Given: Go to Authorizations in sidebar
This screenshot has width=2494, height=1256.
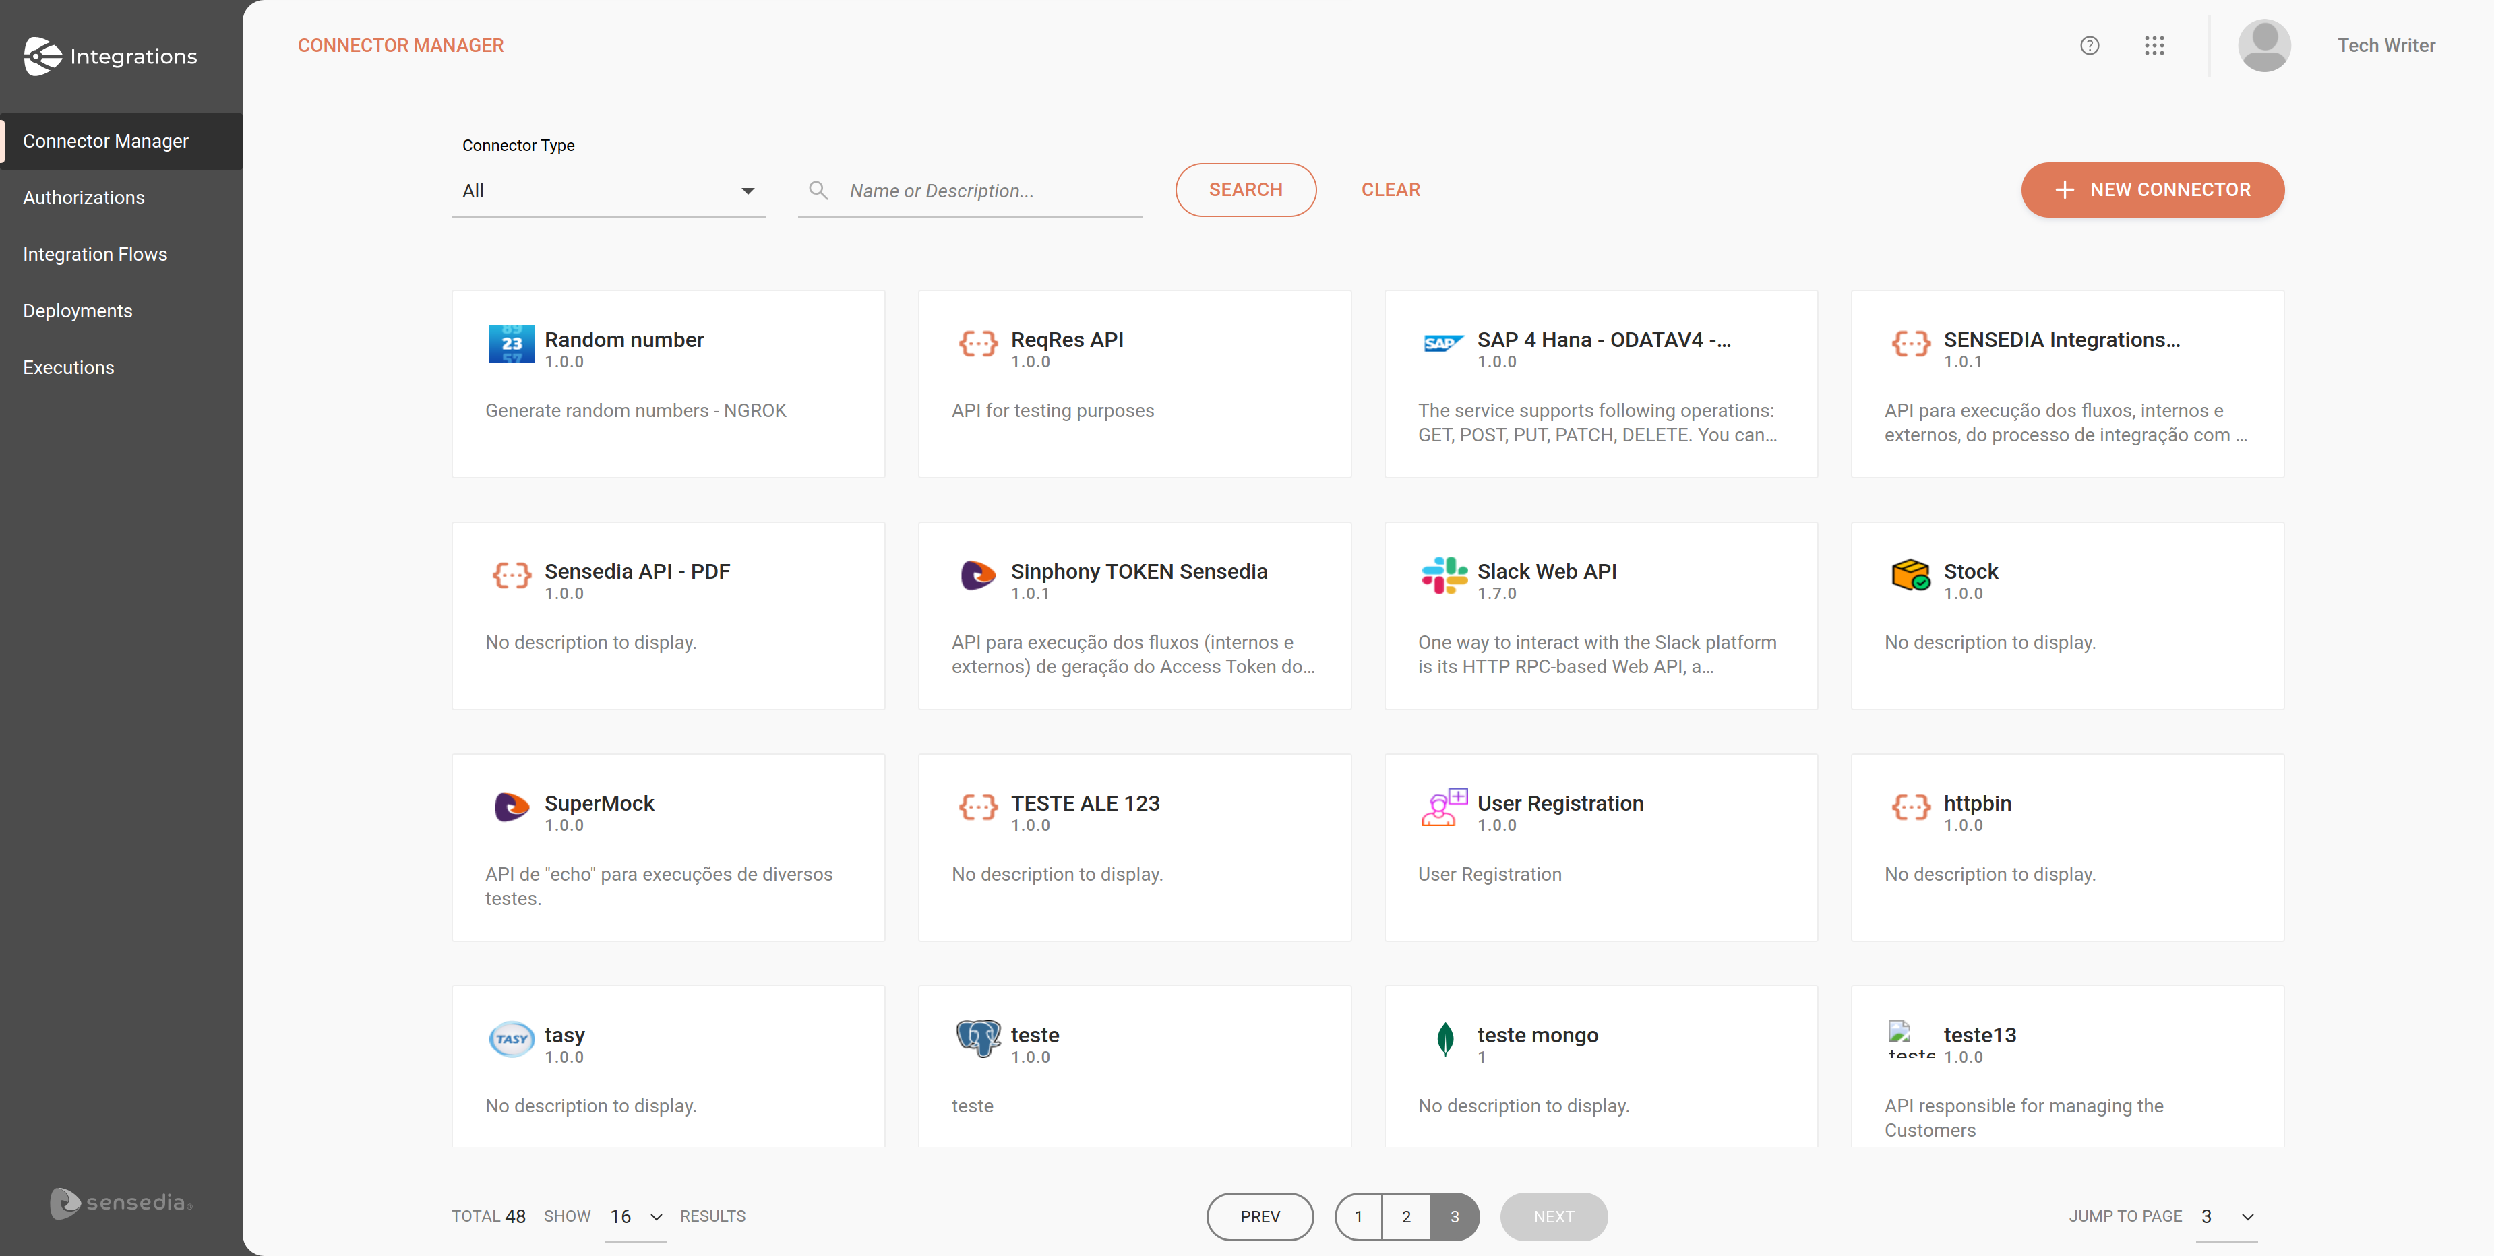Looking at the screenshot, I should point(121,197).
